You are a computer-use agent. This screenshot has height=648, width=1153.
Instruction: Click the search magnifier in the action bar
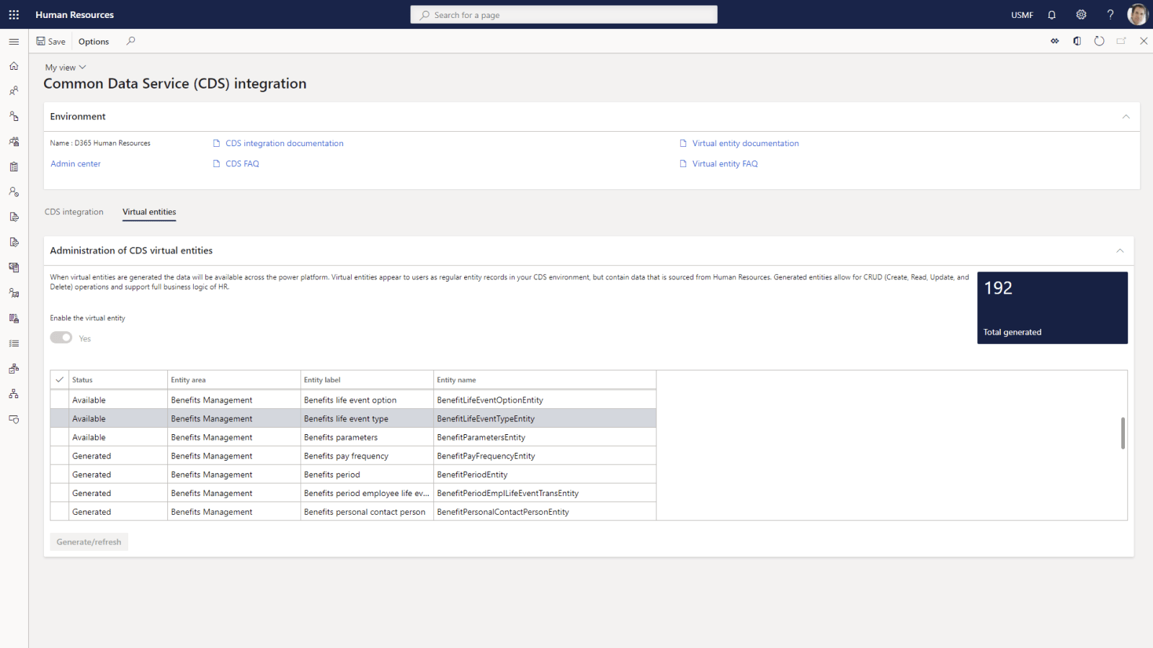[130, 41]
